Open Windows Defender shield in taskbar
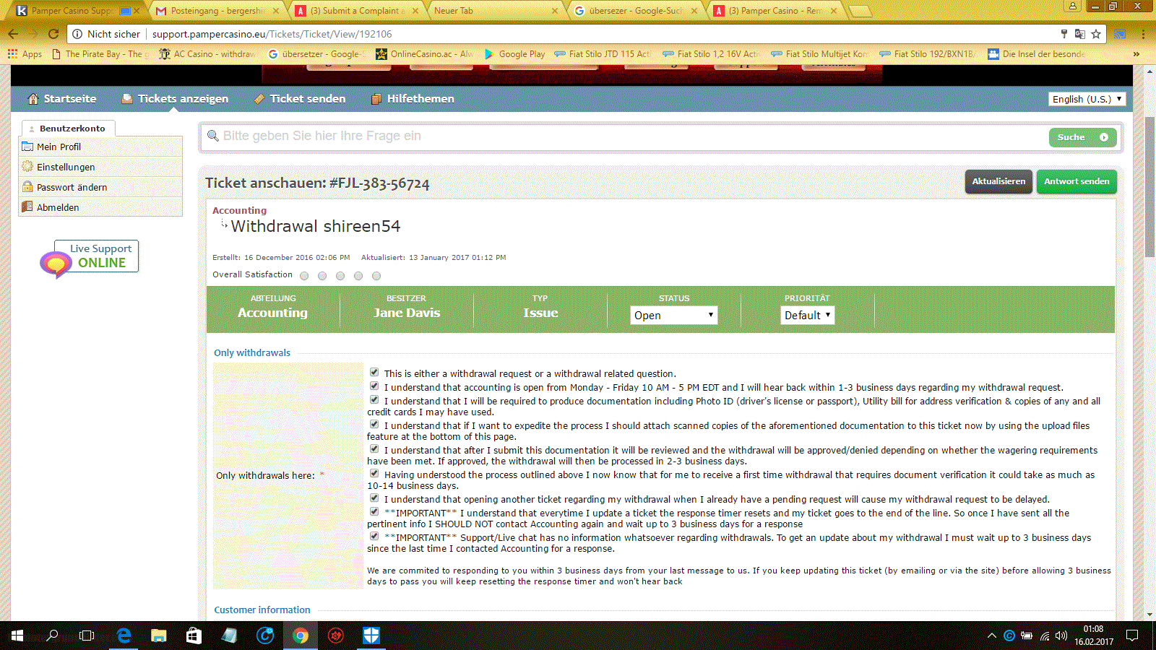 (371, 636)
